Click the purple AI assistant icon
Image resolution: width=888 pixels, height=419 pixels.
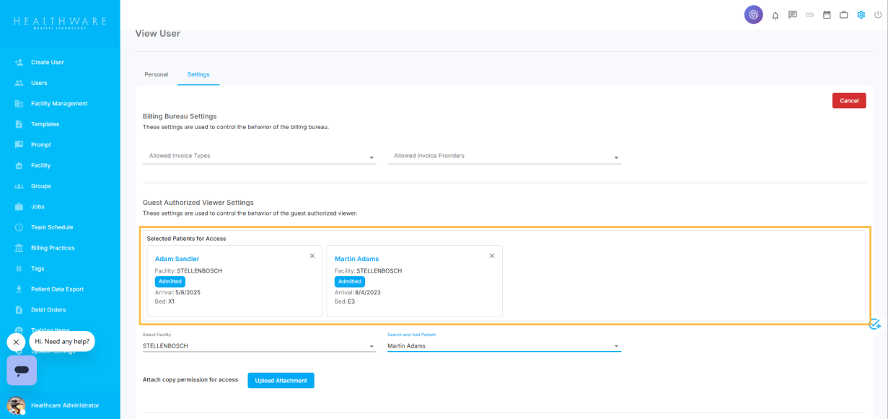coord(753,14)
